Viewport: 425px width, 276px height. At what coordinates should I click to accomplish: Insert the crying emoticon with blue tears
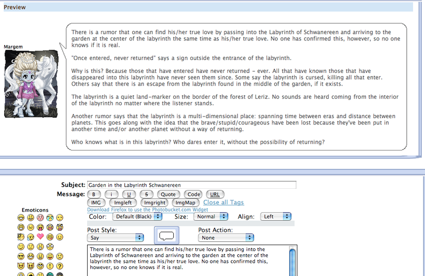[x=50, y=218]
